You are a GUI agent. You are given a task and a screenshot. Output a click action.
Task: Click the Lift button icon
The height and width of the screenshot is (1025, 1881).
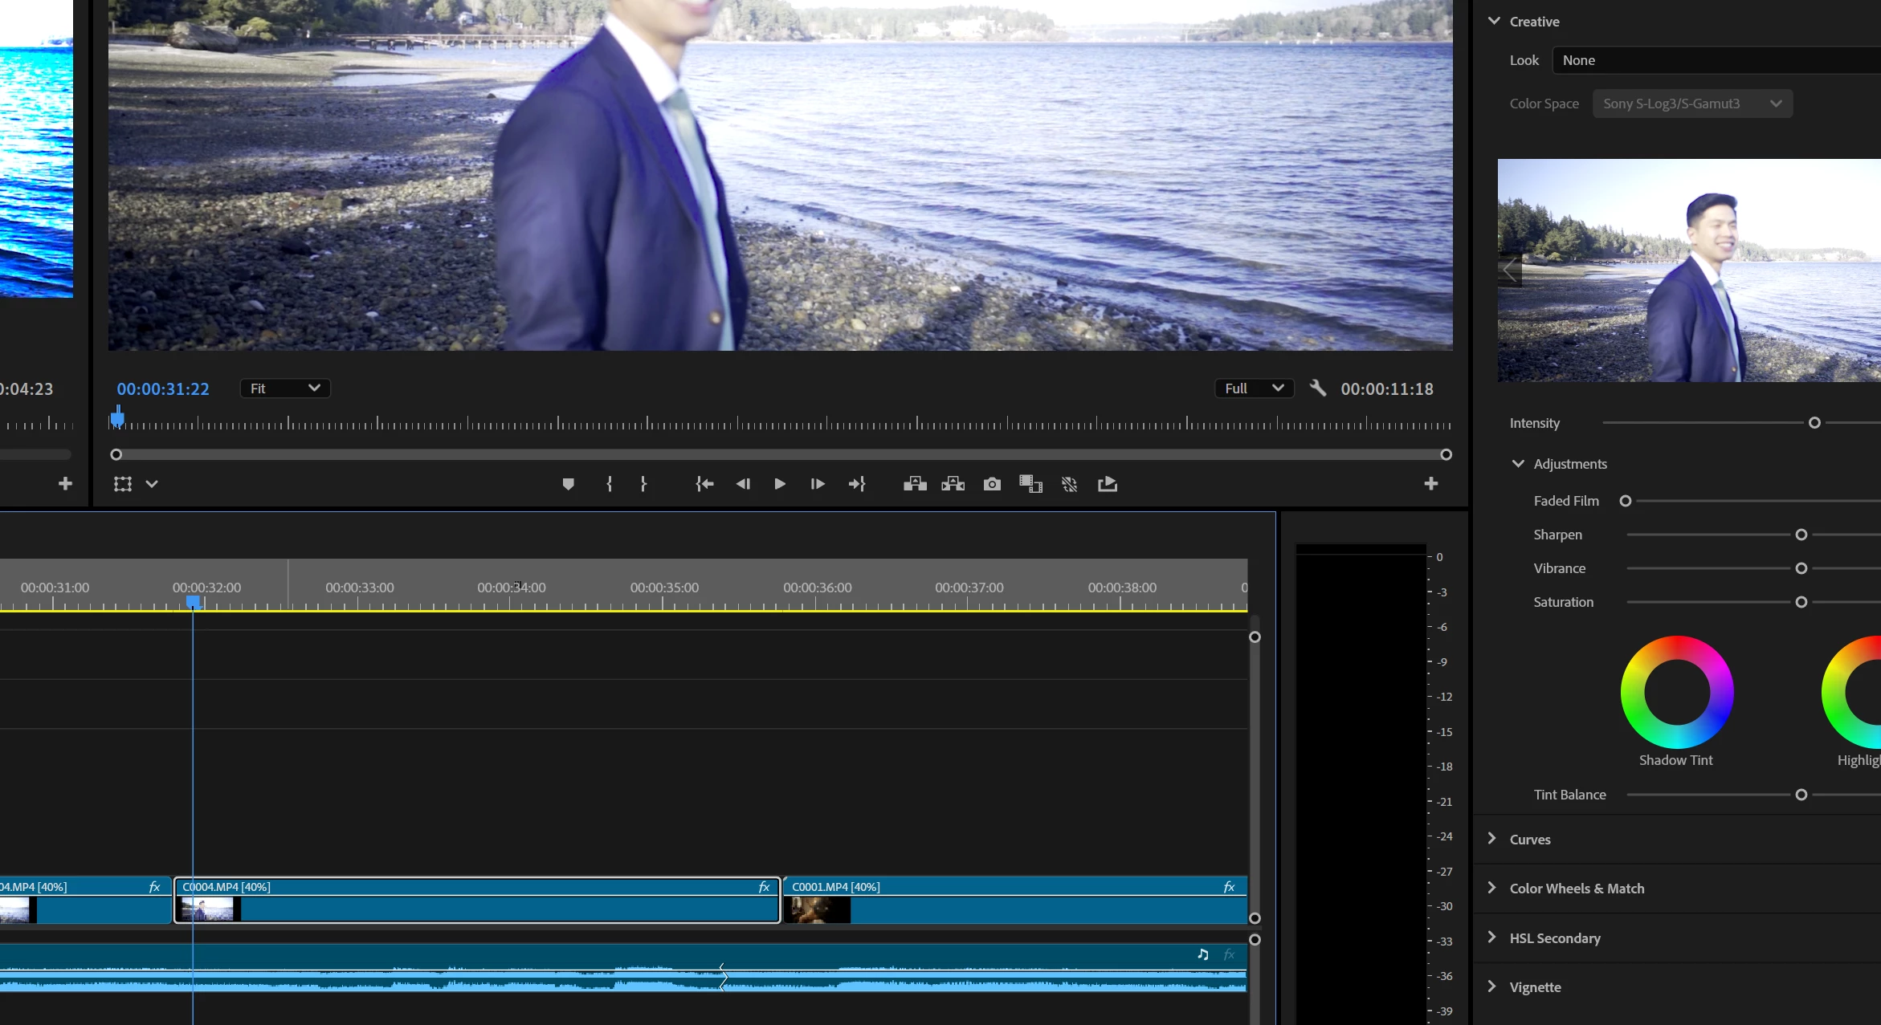[915, 484]
